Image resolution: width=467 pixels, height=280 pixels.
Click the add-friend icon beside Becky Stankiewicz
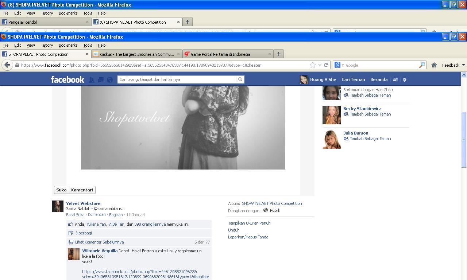pyautogui.click(x=346, y=114)
